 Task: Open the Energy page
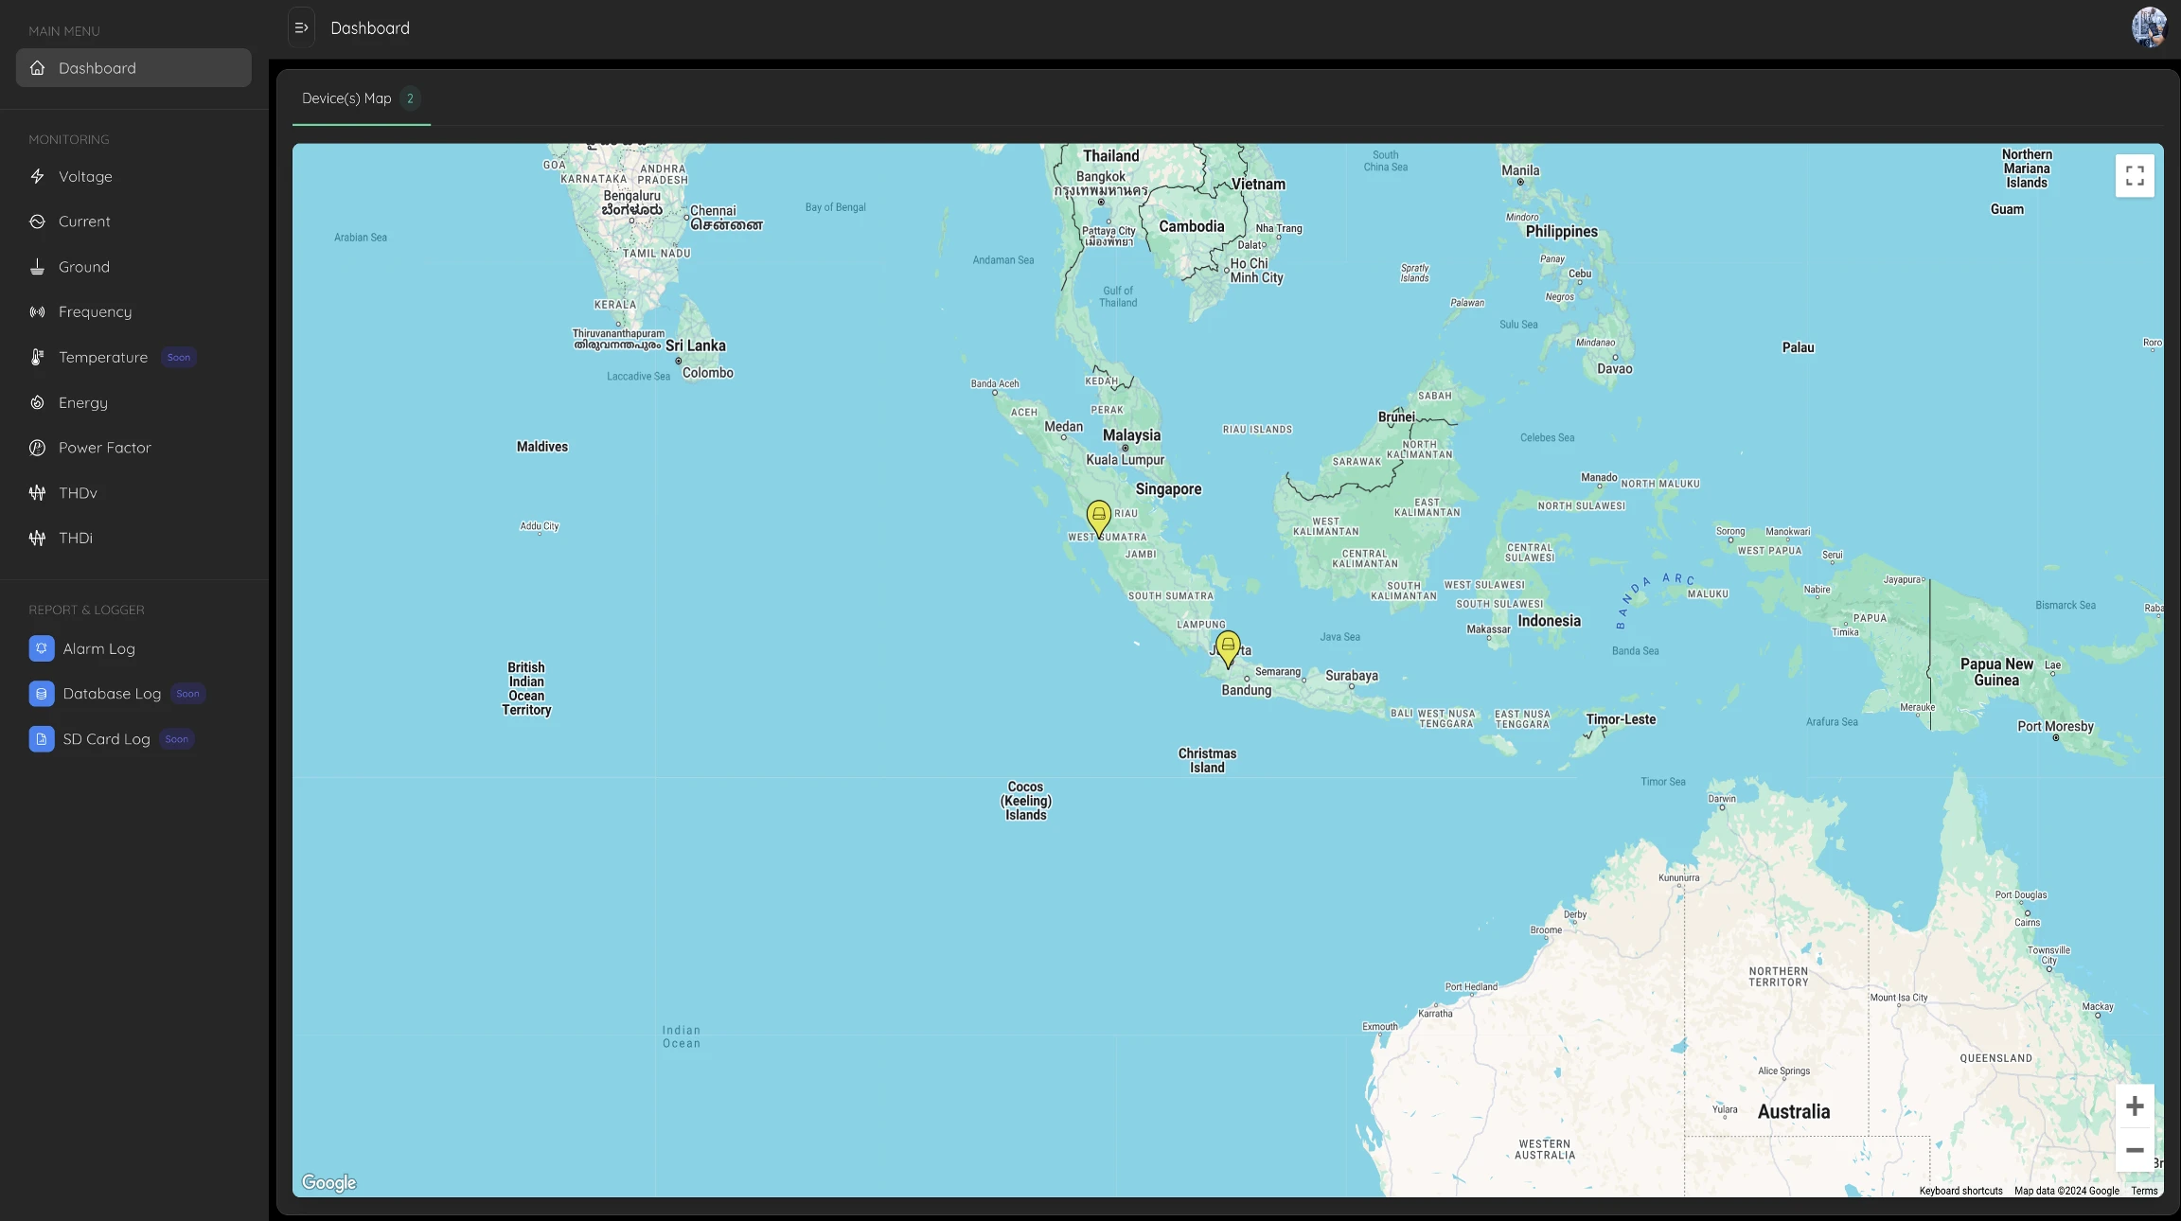pos(82,403)
